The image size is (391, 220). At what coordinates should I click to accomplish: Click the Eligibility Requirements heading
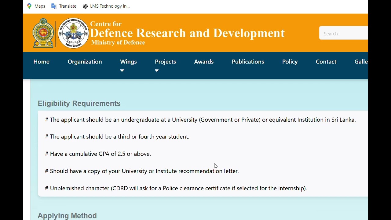pyautogui.click(x=79, y=104)
